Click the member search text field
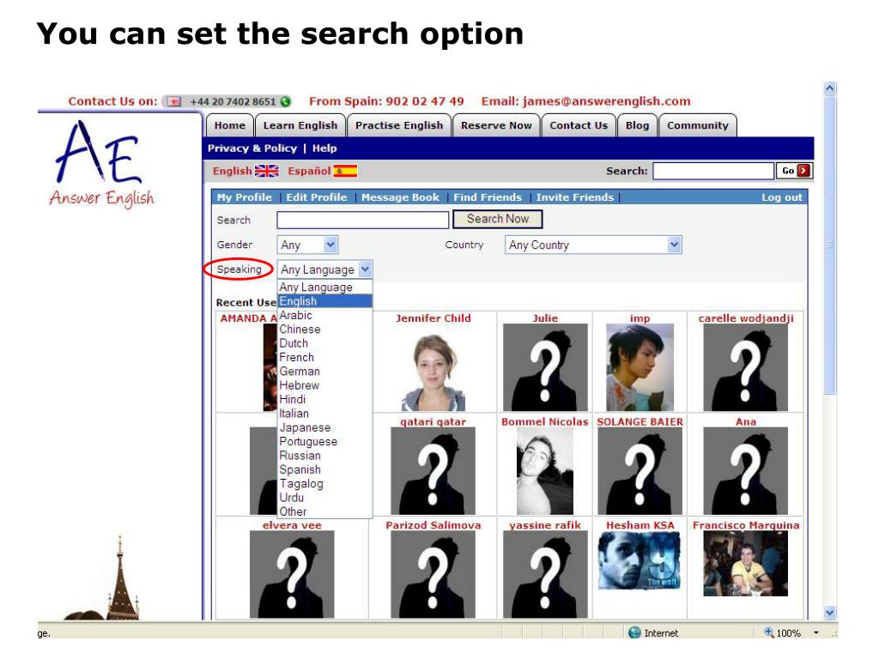This screenshot has height=659, width=879. coord(363,220)
